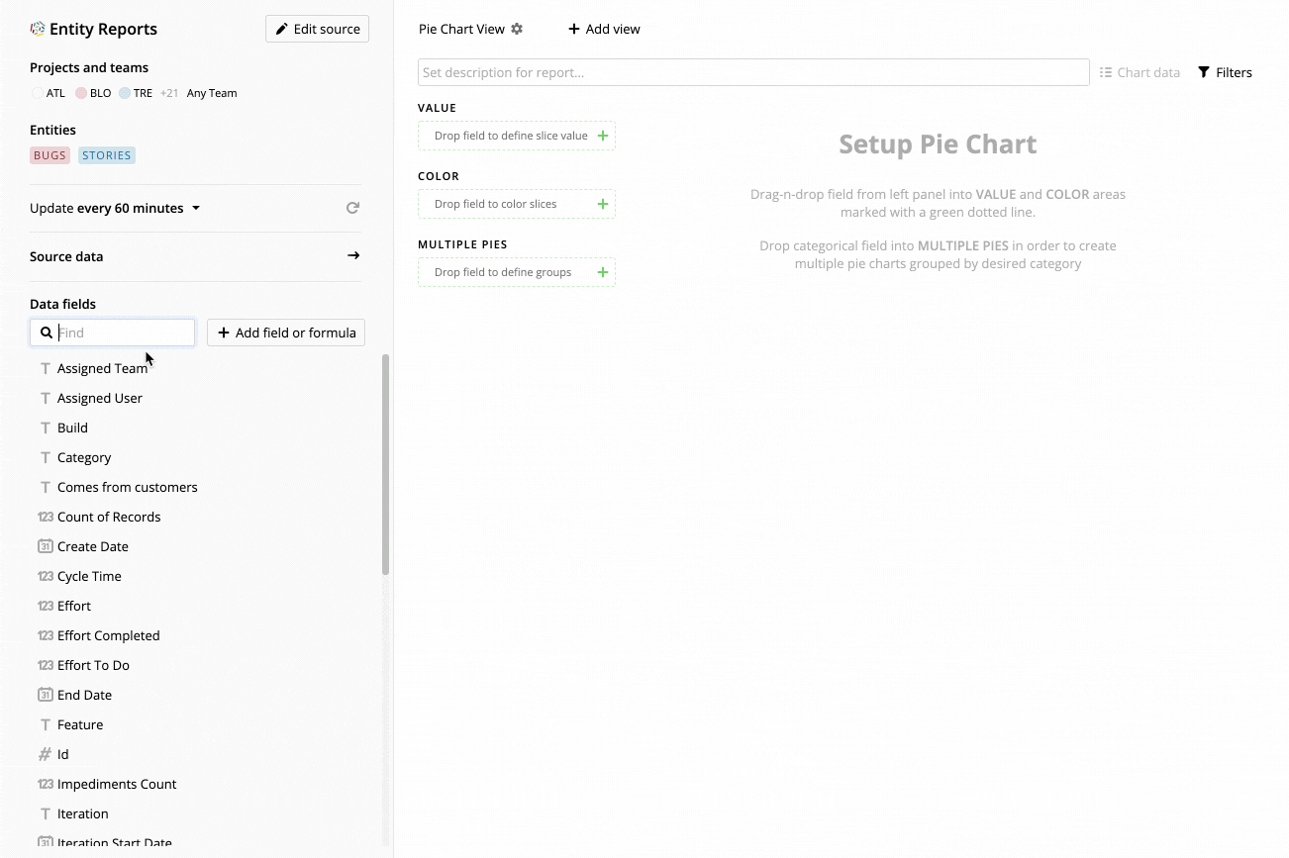Expand the Update every 60 minutes dropdown
This screenshot has height=858, width=1289.
click(x=115, y=208)
